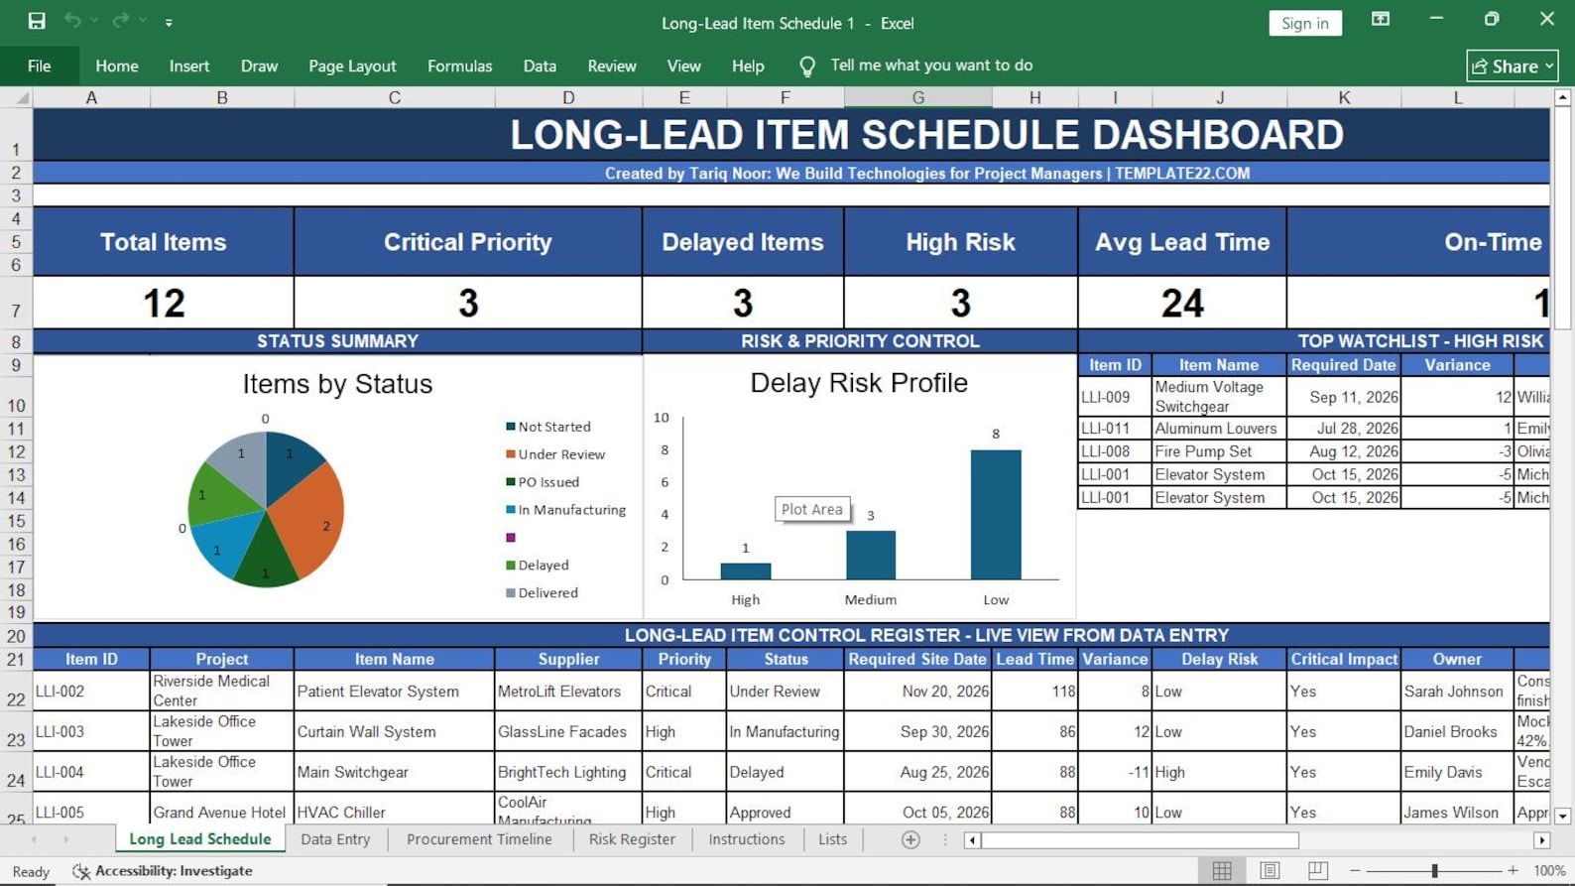1575x886 pixels.
Task: Switch to the Procurement Timeline sheet tab
Action: coord(479,839)
